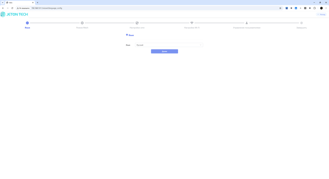
Task: Select the Настройки сети step icon
Action: 137,23
